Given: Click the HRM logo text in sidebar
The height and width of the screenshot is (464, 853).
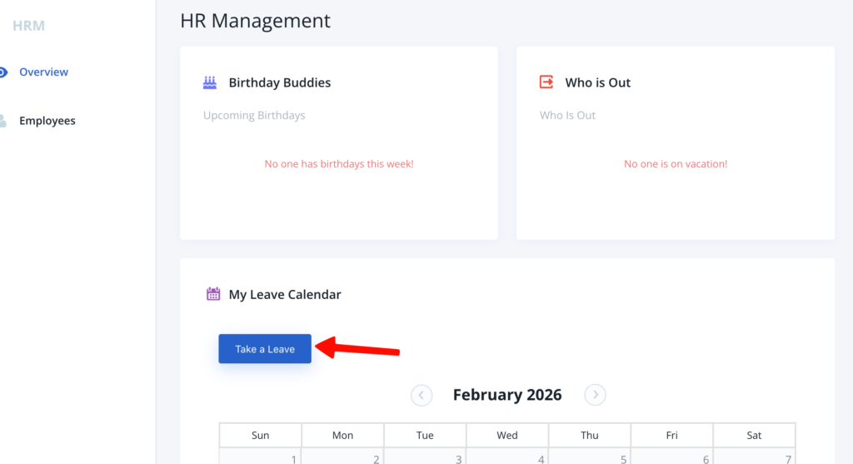Looking at the screenshot, I should [x=29, y=26].
